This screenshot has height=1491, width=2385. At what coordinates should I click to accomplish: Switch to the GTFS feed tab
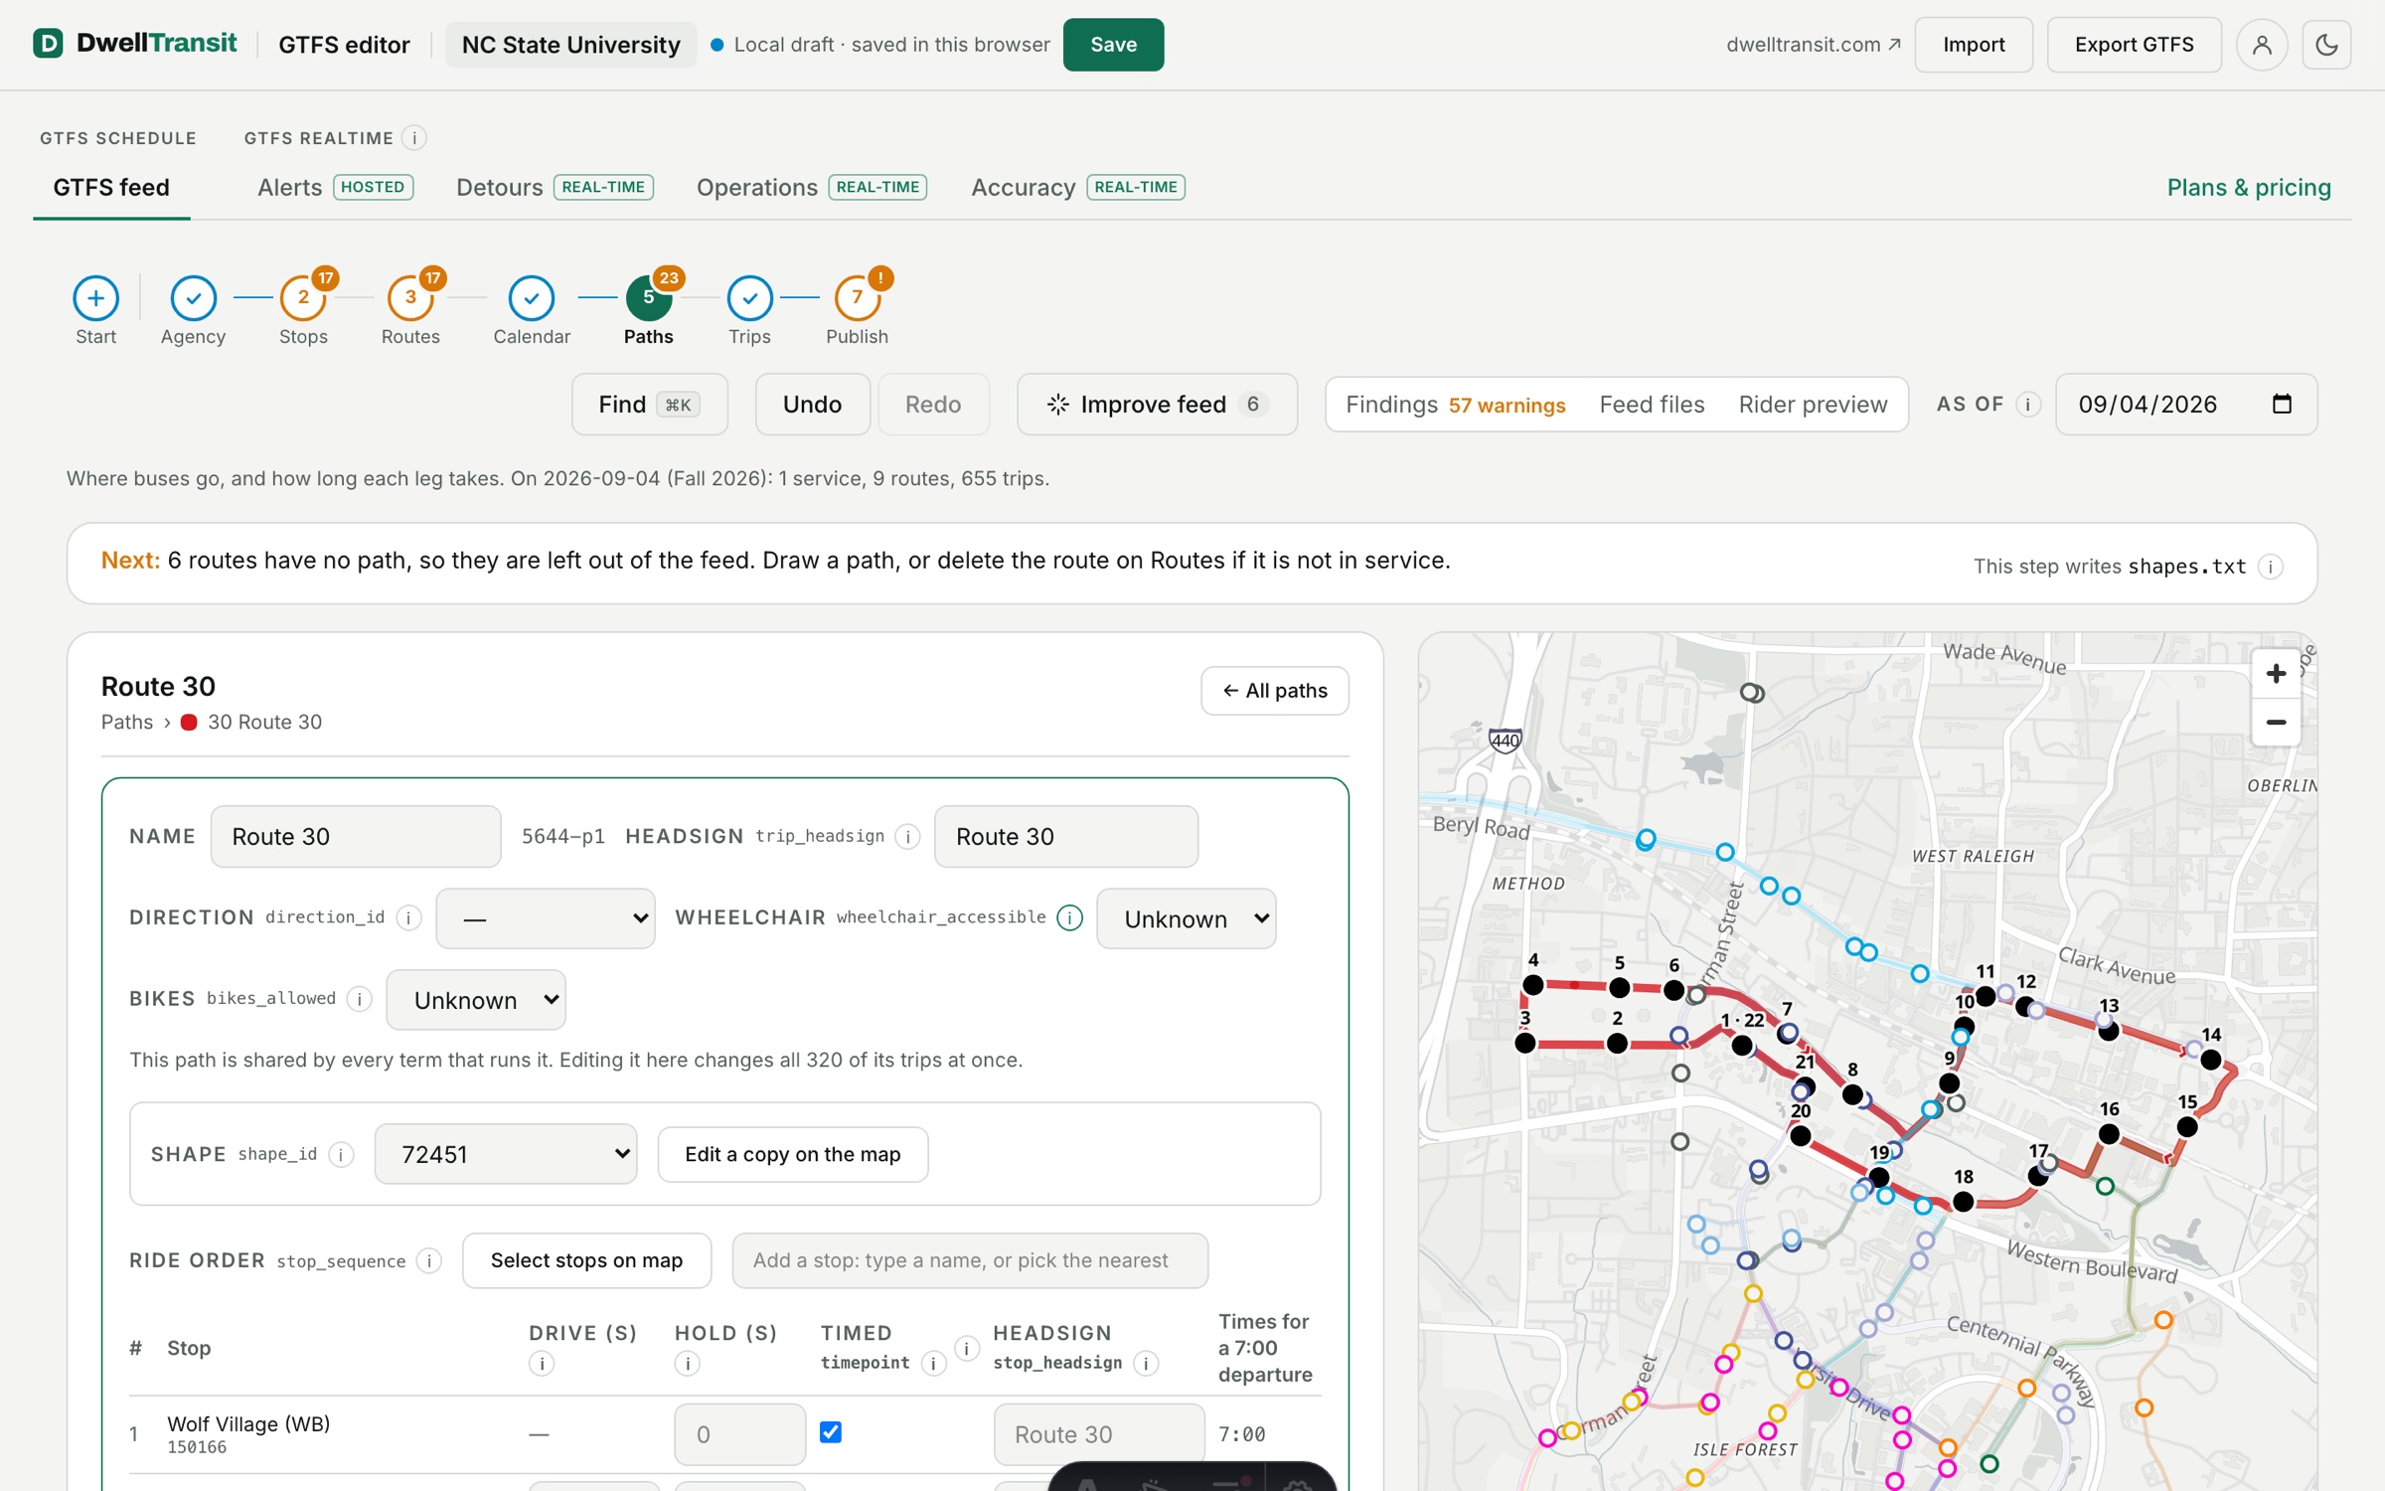click(111, 187)
